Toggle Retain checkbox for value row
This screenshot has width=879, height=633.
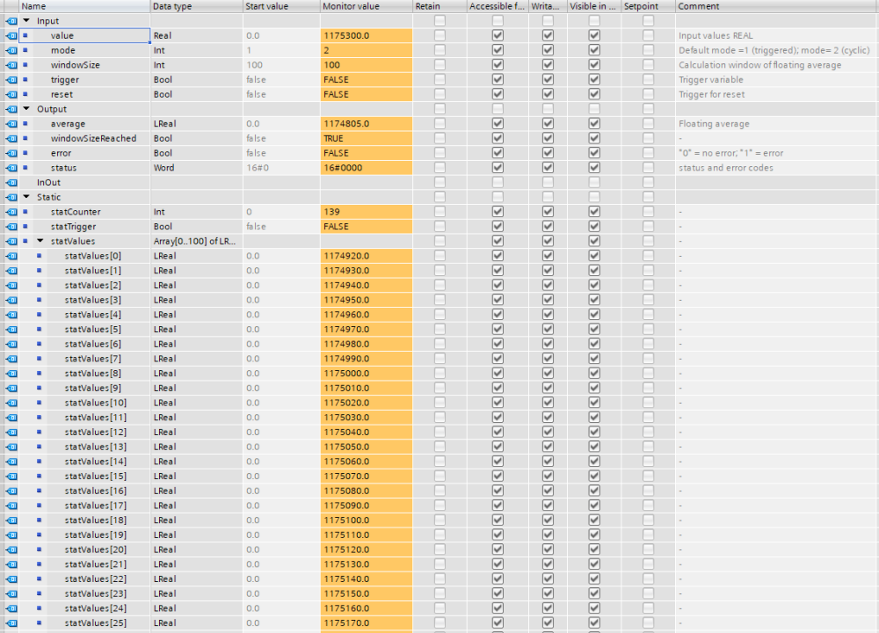440,35
